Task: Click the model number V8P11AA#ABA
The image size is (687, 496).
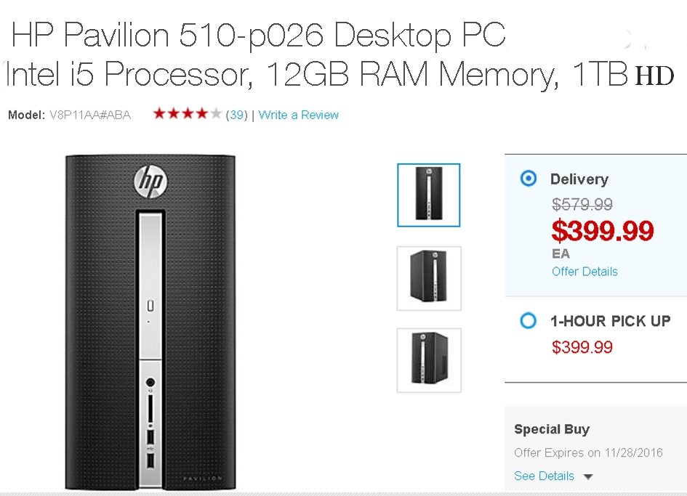Action: coord(90,115)
